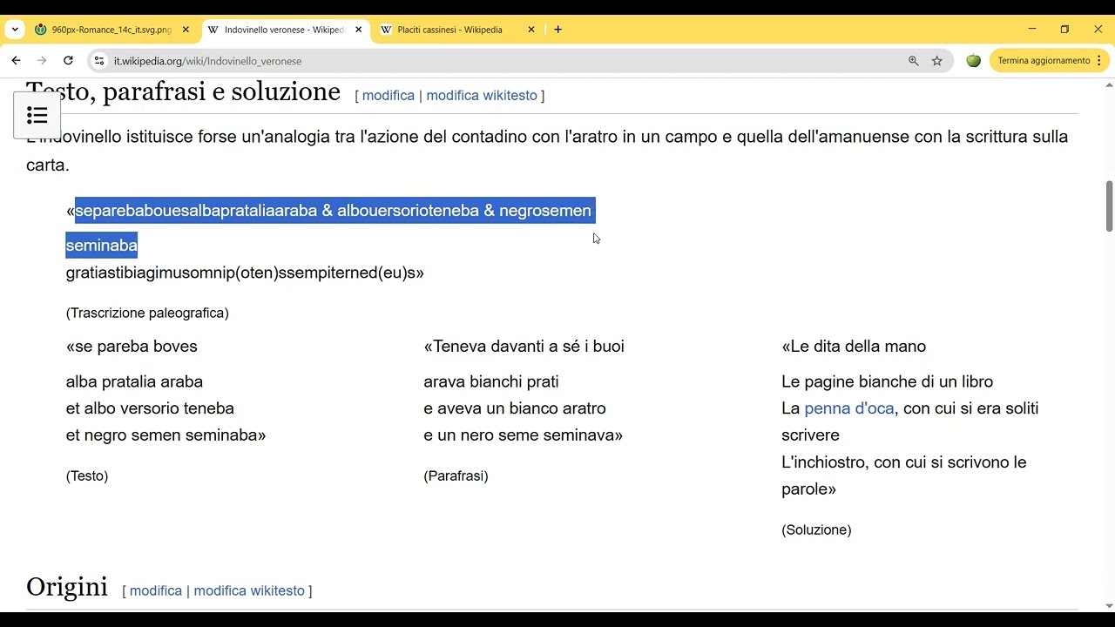Click the line gratiastibiagimusomnip(oten)ssempiterned(eu)s
This screenshot has width=1115, height=627.
pyautogui.click(x=245, y=273)
